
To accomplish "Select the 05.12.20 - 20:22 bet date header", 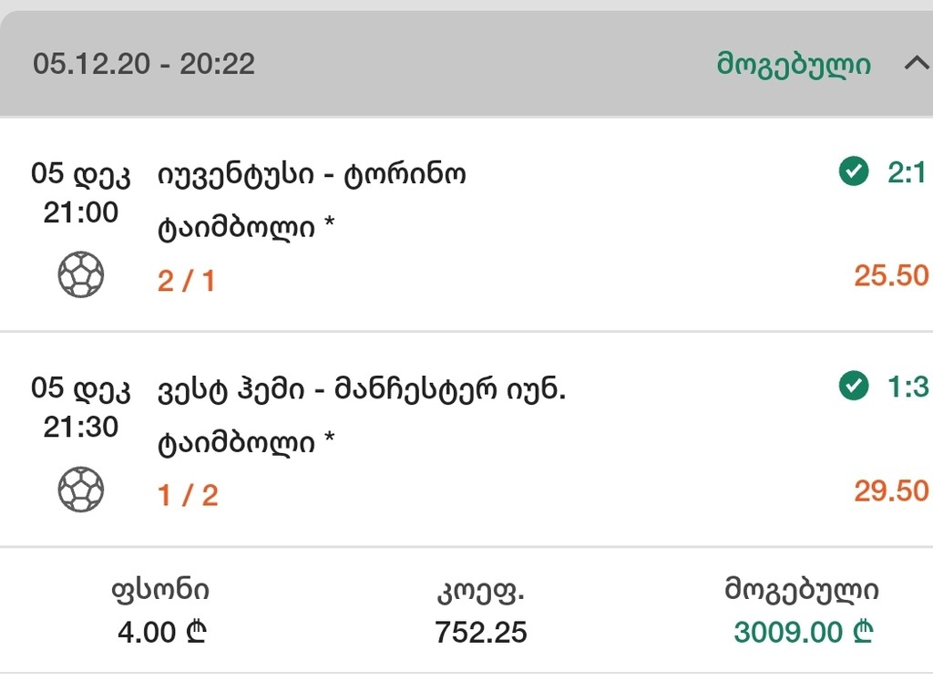I will (x=144, y=64).
